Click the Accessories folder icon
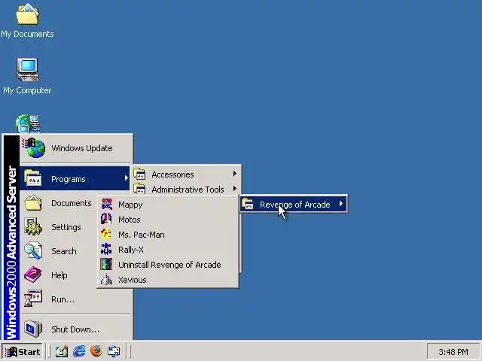Image resolution: width=482 pixels, height=361 pixels. click(139, 174)
